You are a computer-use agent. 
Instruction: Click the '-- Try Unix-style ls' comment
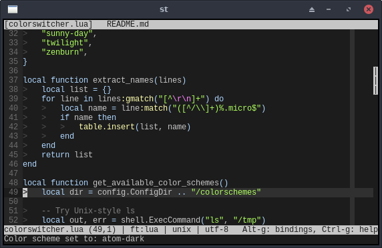88,211
